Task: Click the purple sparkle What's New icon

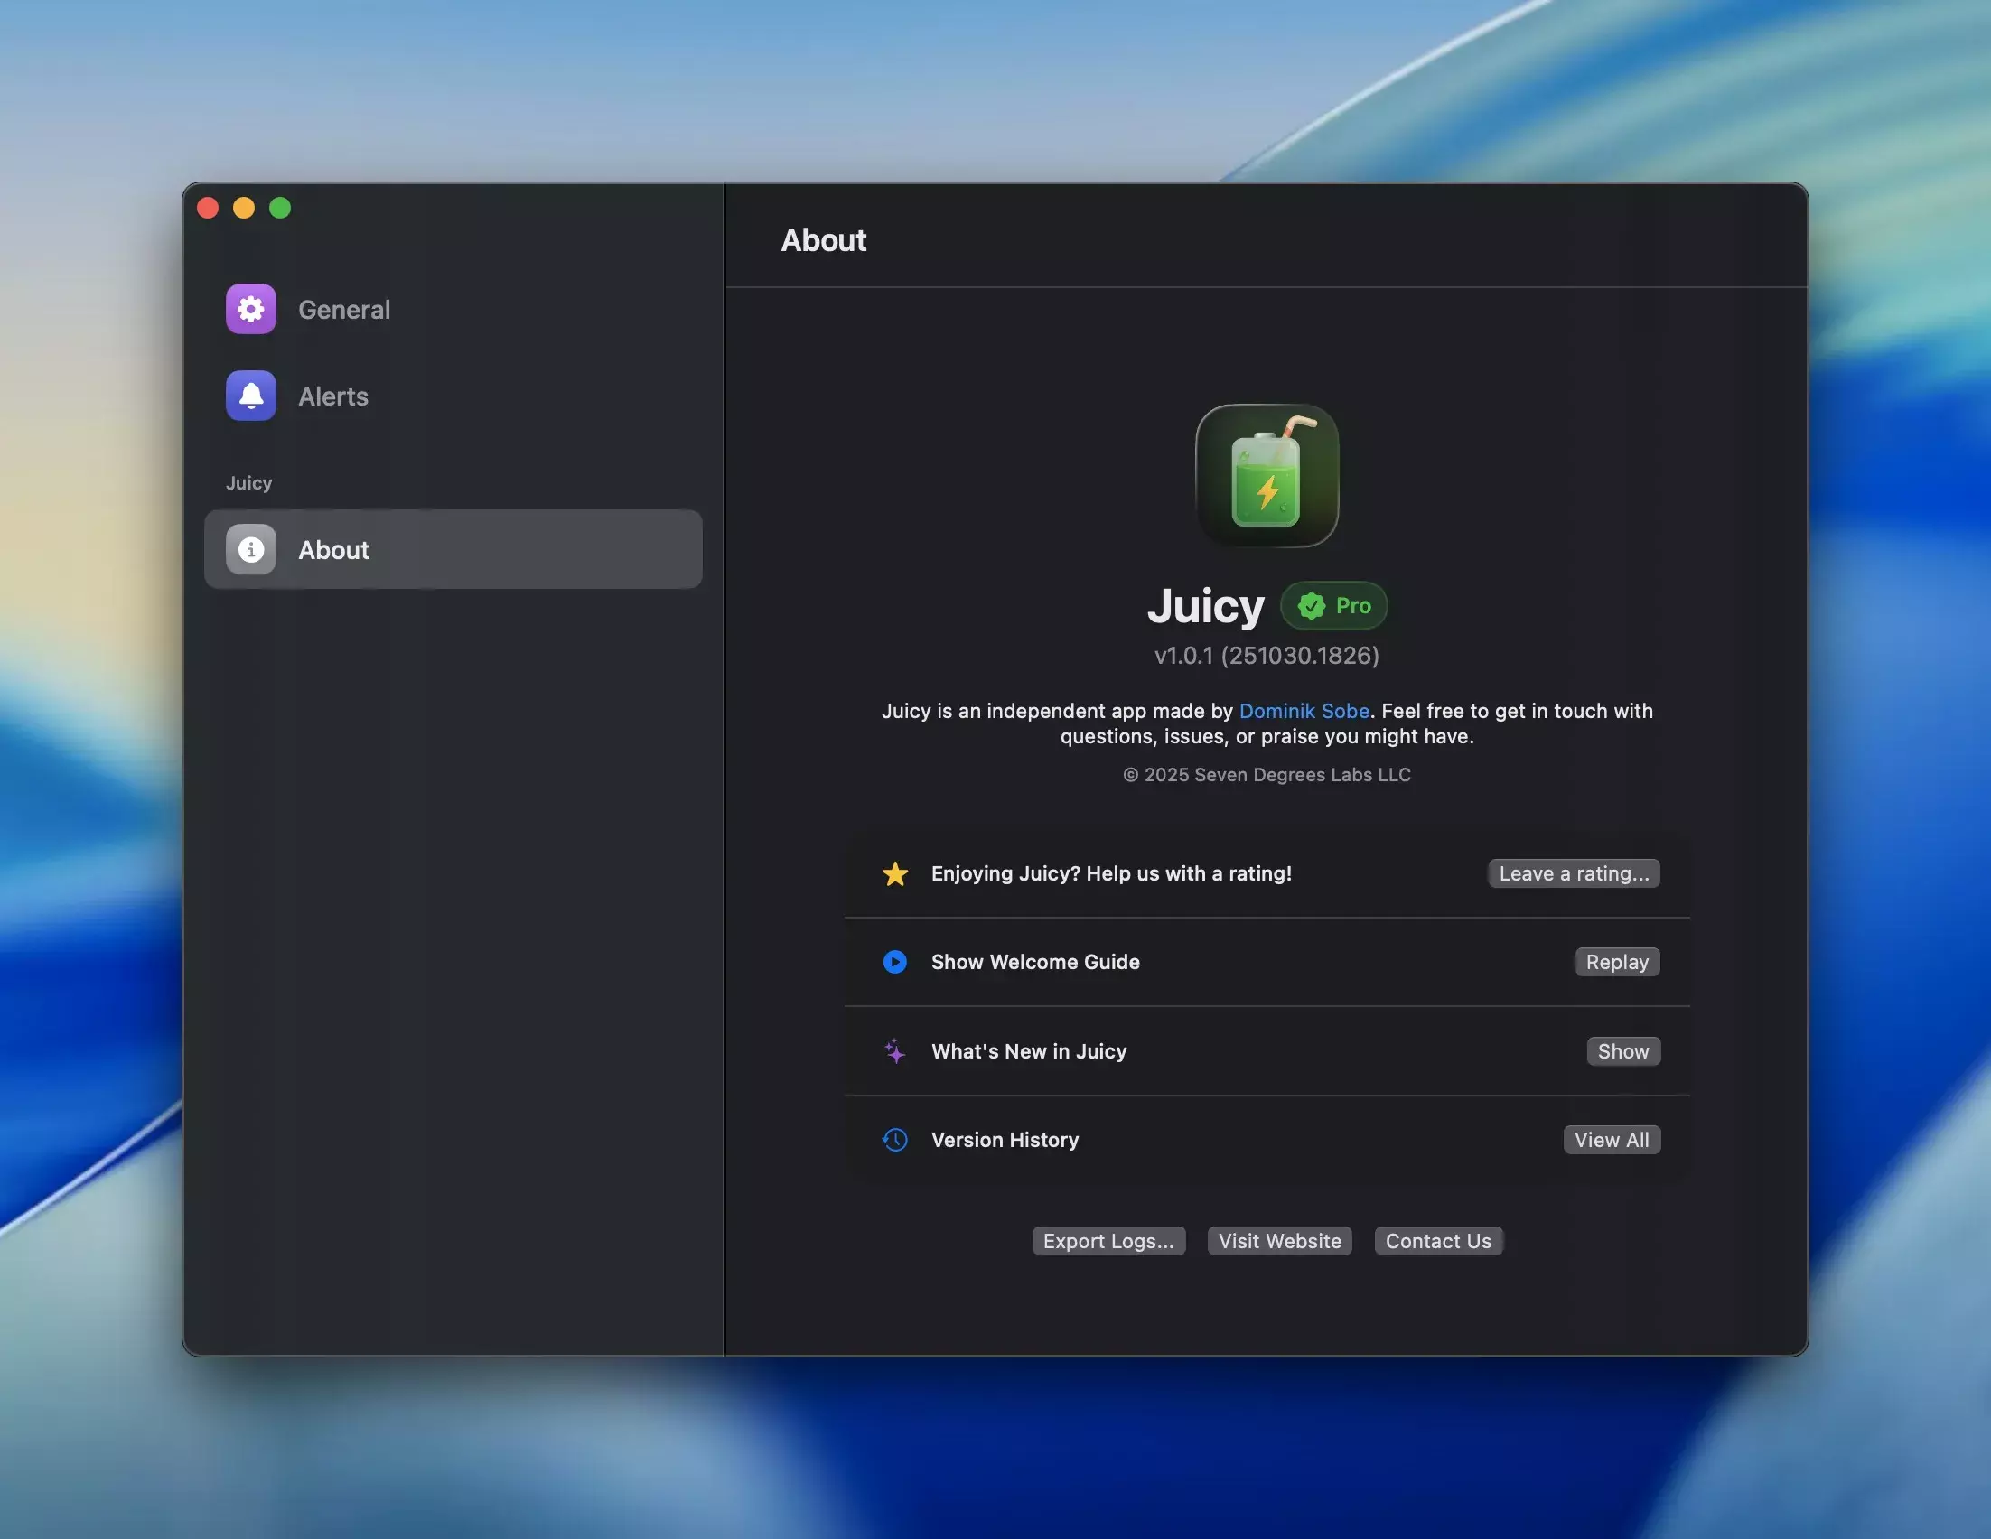Action: 894,1050
